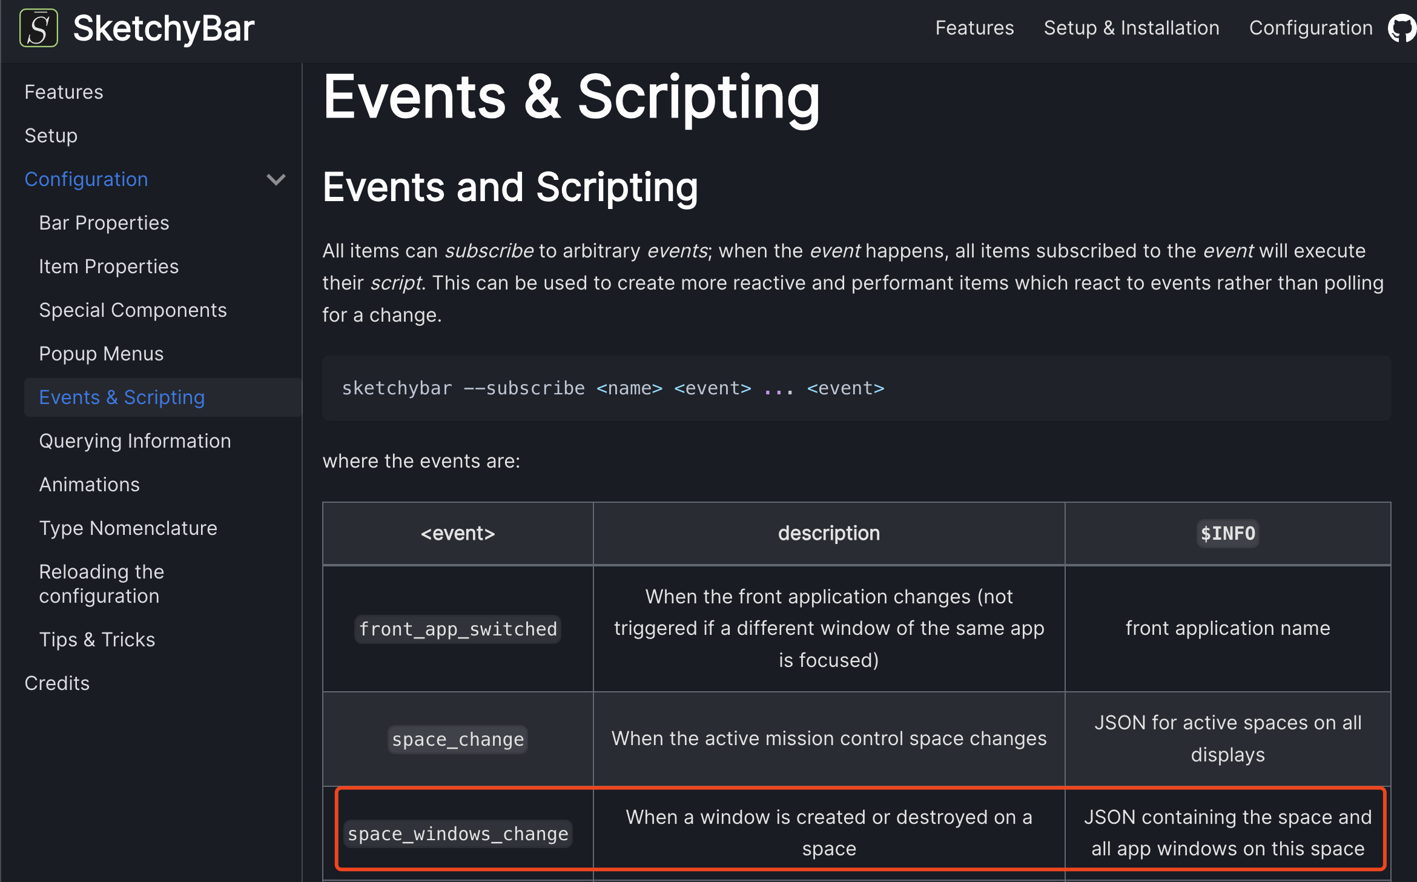Open Type Nomenclature page
This screenshot has width=1417, height=882.
[x=128, y=528]
